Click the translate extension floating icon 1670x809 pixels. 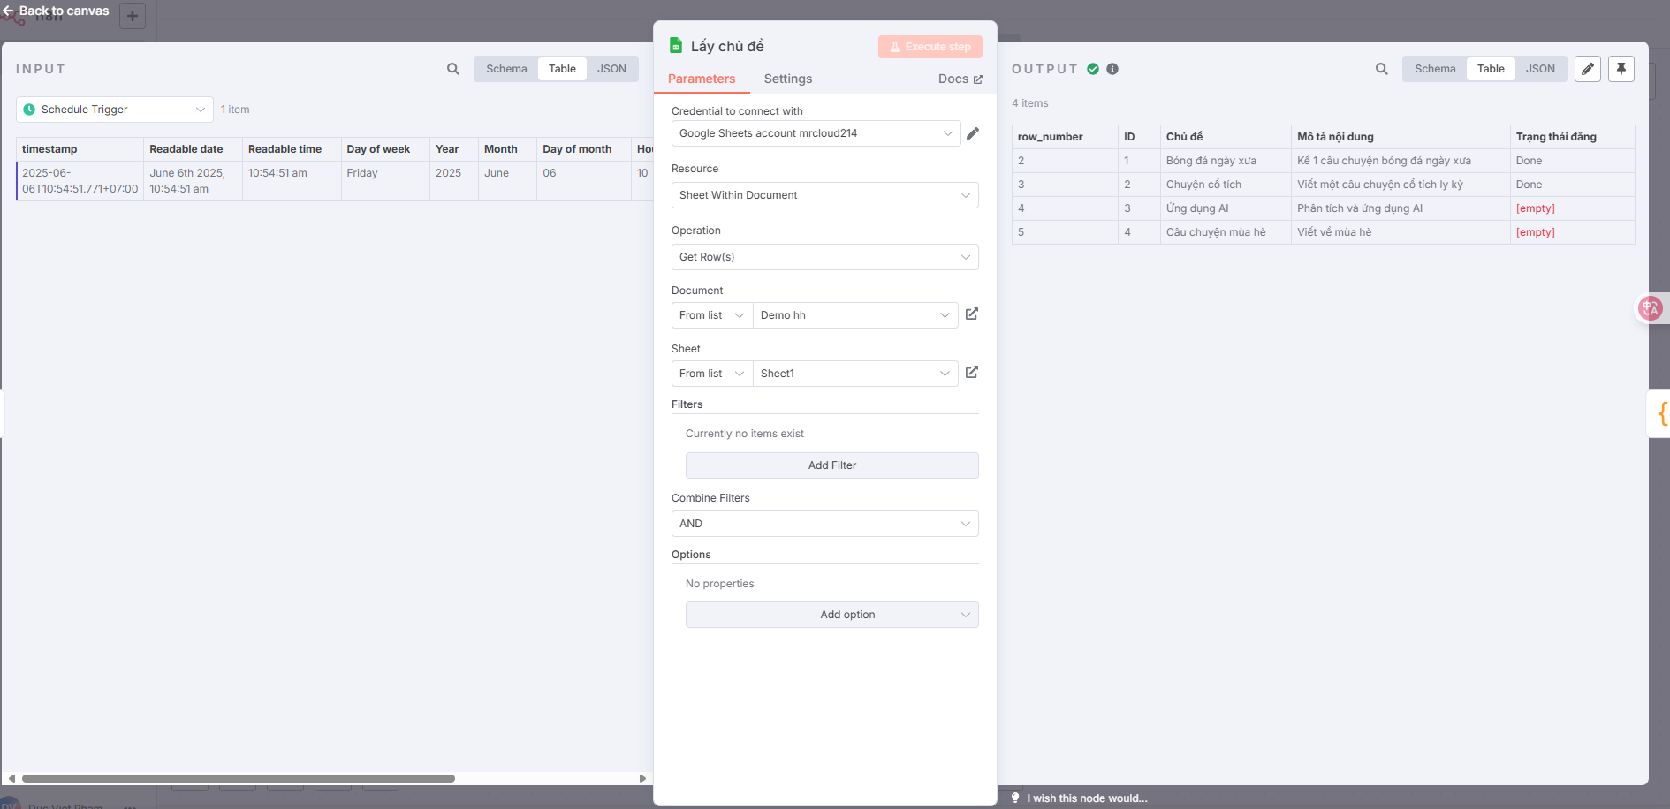(x=1650, y=308)
